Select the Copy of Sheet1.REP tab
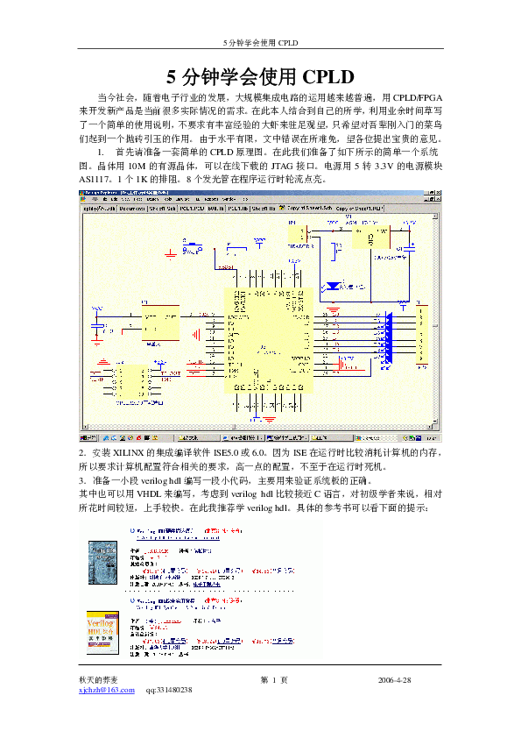 tap(360, 208)
